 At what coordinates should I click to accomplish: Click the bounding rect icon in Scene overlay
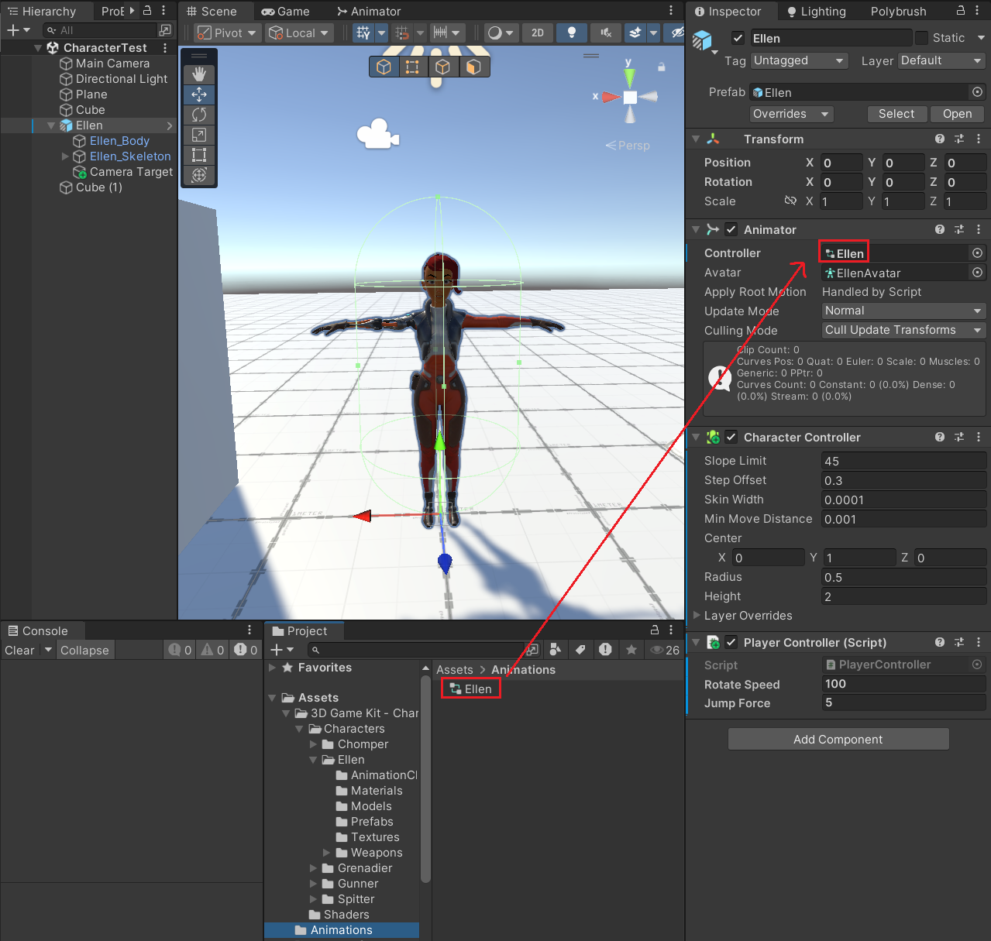pyautogui.click(x=412, y=67)
